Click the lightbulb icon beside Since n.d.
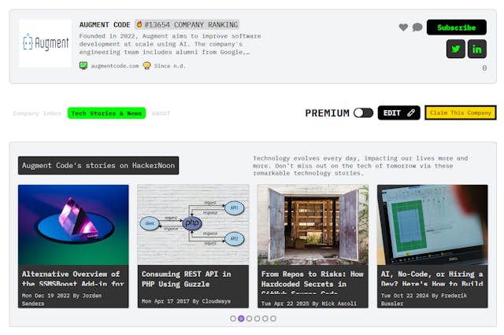The width and height of the screenshot is (504, 335). point(147,66)
